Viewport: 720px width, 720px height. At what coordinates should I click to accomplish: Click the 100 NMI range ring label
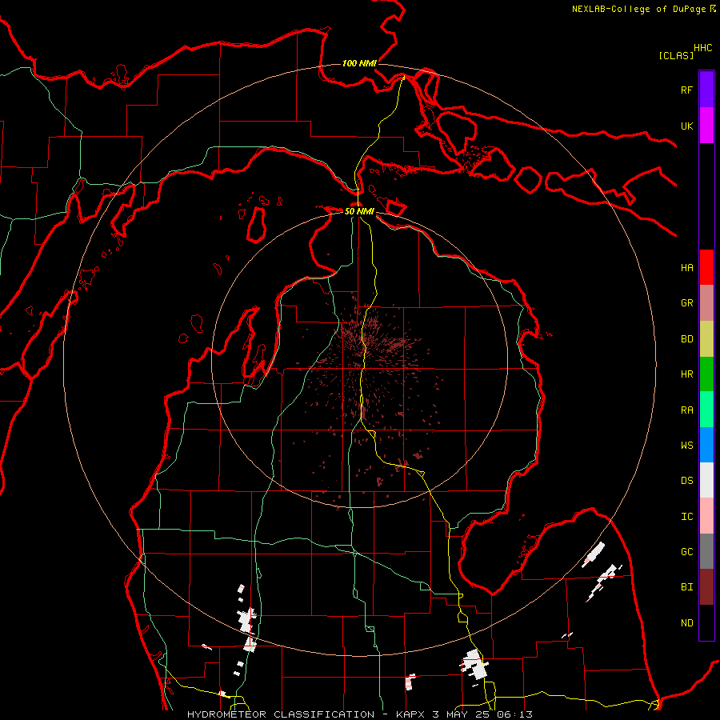coord(359,63)
